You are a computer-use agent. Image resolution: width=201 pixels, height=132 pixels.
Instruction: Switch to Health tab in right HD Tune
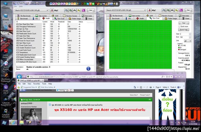pyautogui.click(x=140, y=18)
